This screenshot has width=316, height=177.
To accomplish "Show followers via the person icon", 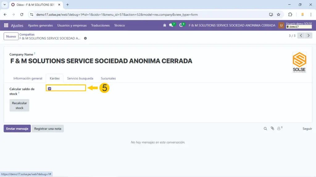I will 279,129.
